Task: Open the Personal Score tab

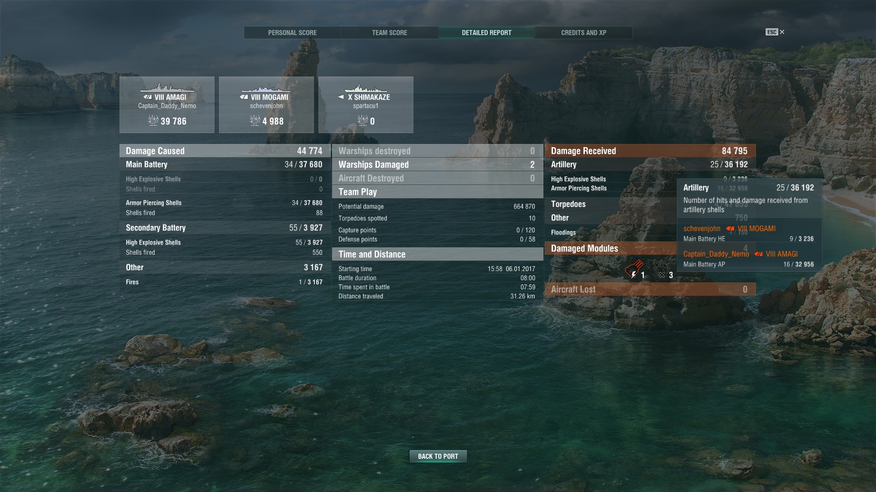Action: pyautogui.click(x=292, y=33)
